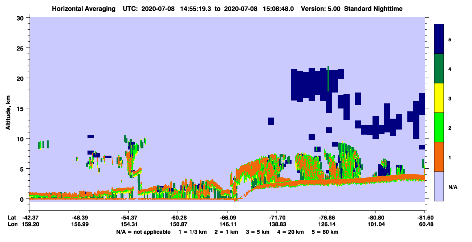Click the latitude value -81.60
Viewport: 472px width, 242px height.
tap(425, 218)
